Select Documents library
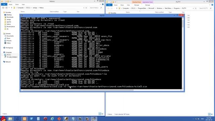This screenshot has width=215, height=121. [10, 36]
